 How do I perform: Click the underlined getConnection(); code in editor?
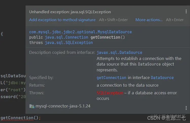(x=21, y=118)
